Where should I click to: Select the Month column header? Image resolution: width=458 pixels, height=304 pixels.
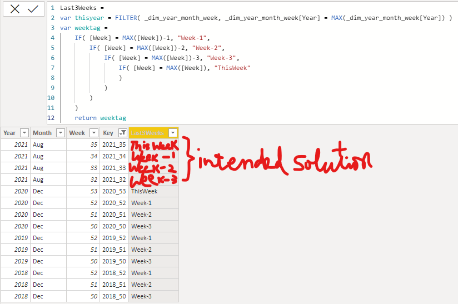48,133
